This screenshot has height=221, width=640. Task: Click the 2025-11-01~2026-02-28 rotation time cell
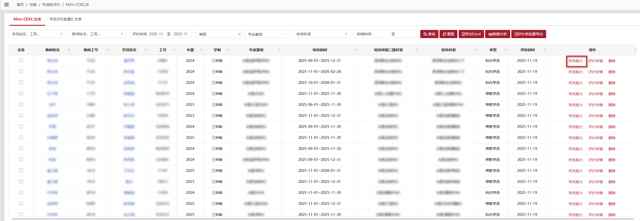[x=319, y=72]
